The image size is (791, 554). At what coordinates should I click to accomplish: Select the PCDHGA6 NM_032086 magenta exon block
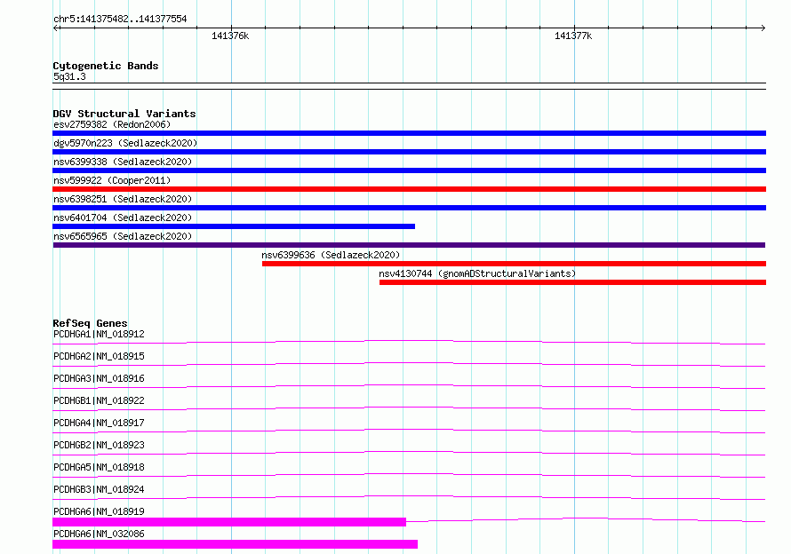tap(236, 544)
